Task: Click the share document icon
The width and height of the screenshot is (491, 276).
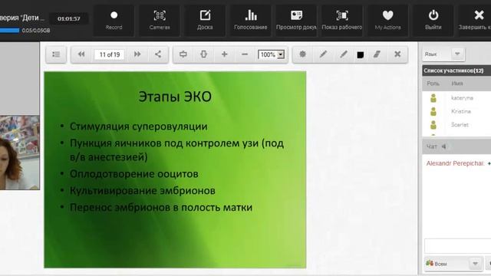Action: (x=158, y=54)
